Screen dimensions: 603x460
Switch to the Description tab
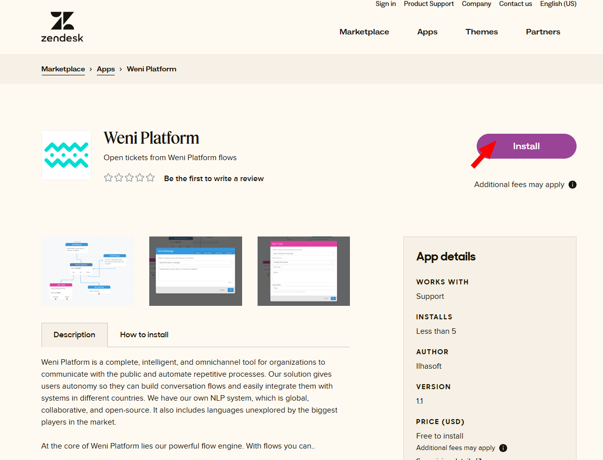[x=74, y=335]
